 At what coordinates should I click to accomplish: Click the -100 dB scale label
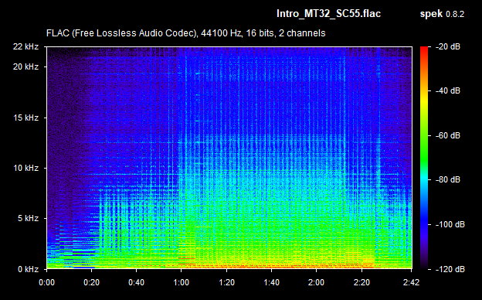450,225
